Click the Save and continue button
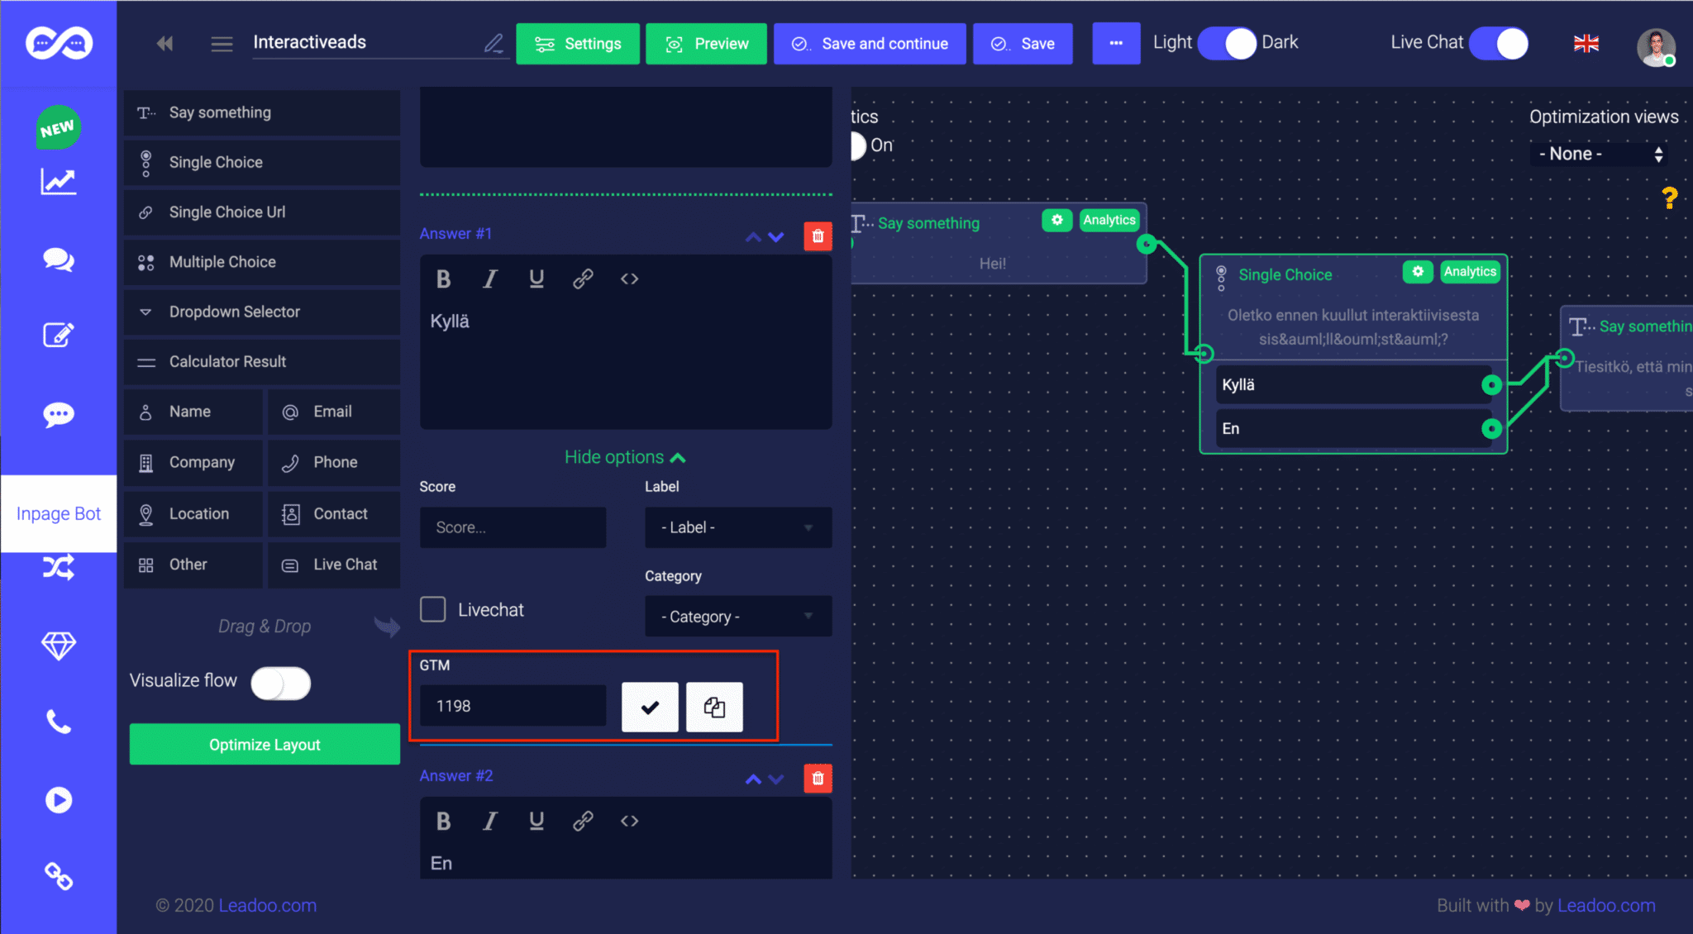The width and height of the screenshot is (1693, 934). (869, 44)
